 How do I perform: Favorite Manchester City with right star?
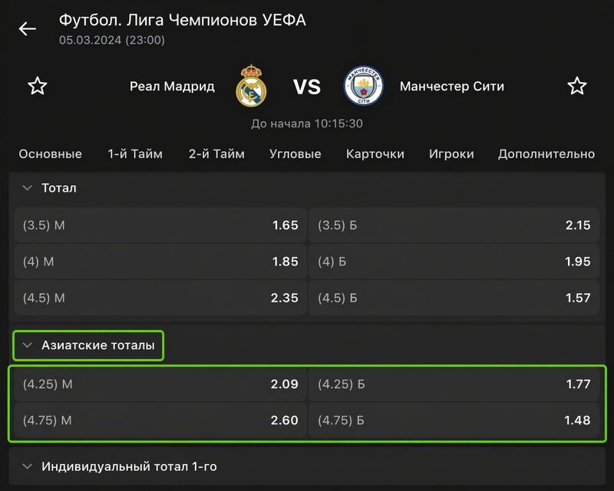576,86
